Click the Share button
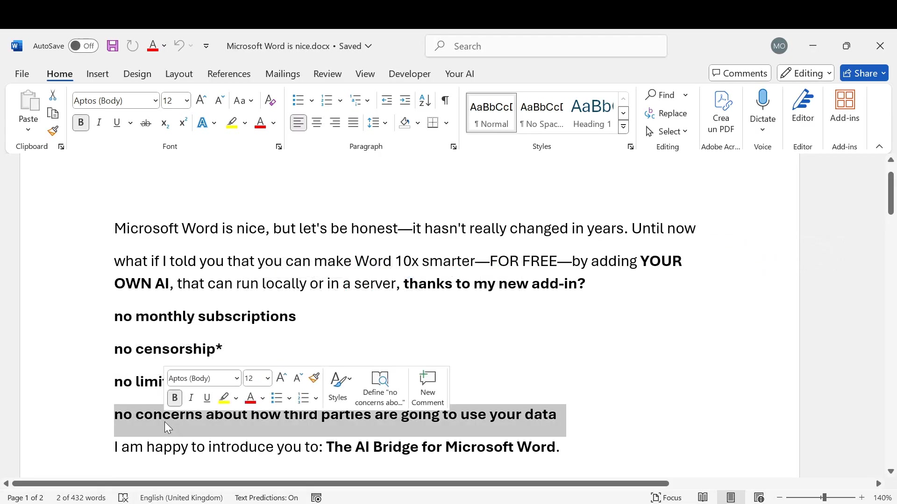Viewport: 897px width, 504px height. (864, 73)
